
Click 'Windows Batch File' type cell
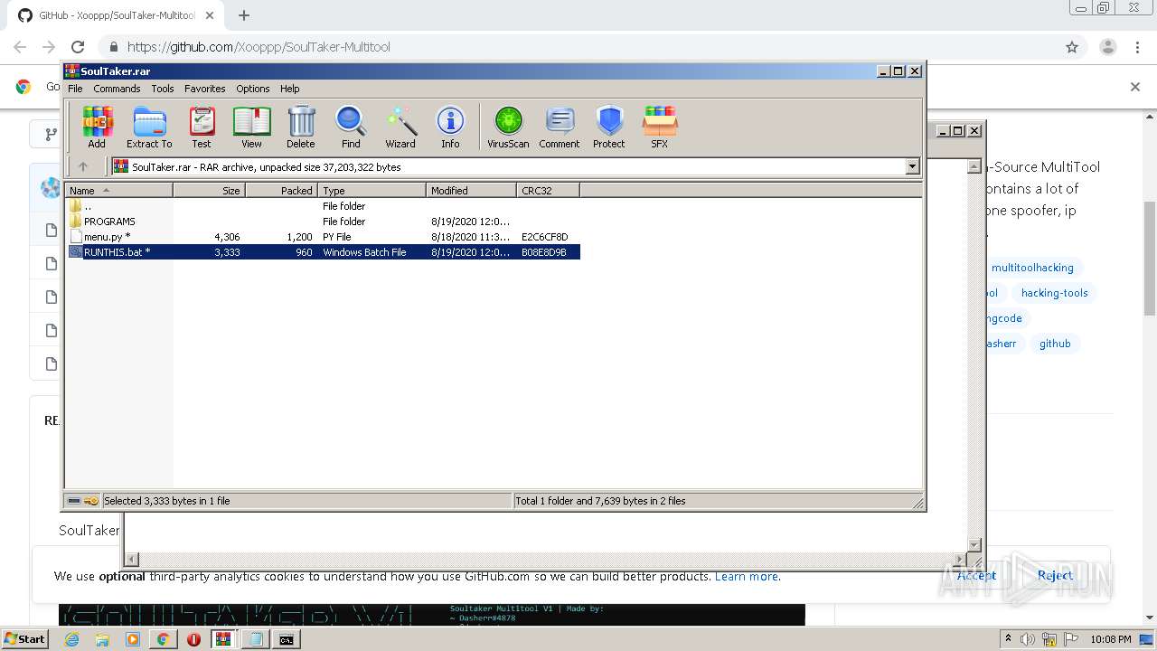click(364, 252)
